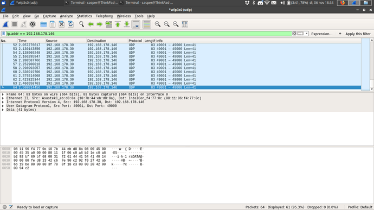Toggle packet list colorization

[147, 24]
